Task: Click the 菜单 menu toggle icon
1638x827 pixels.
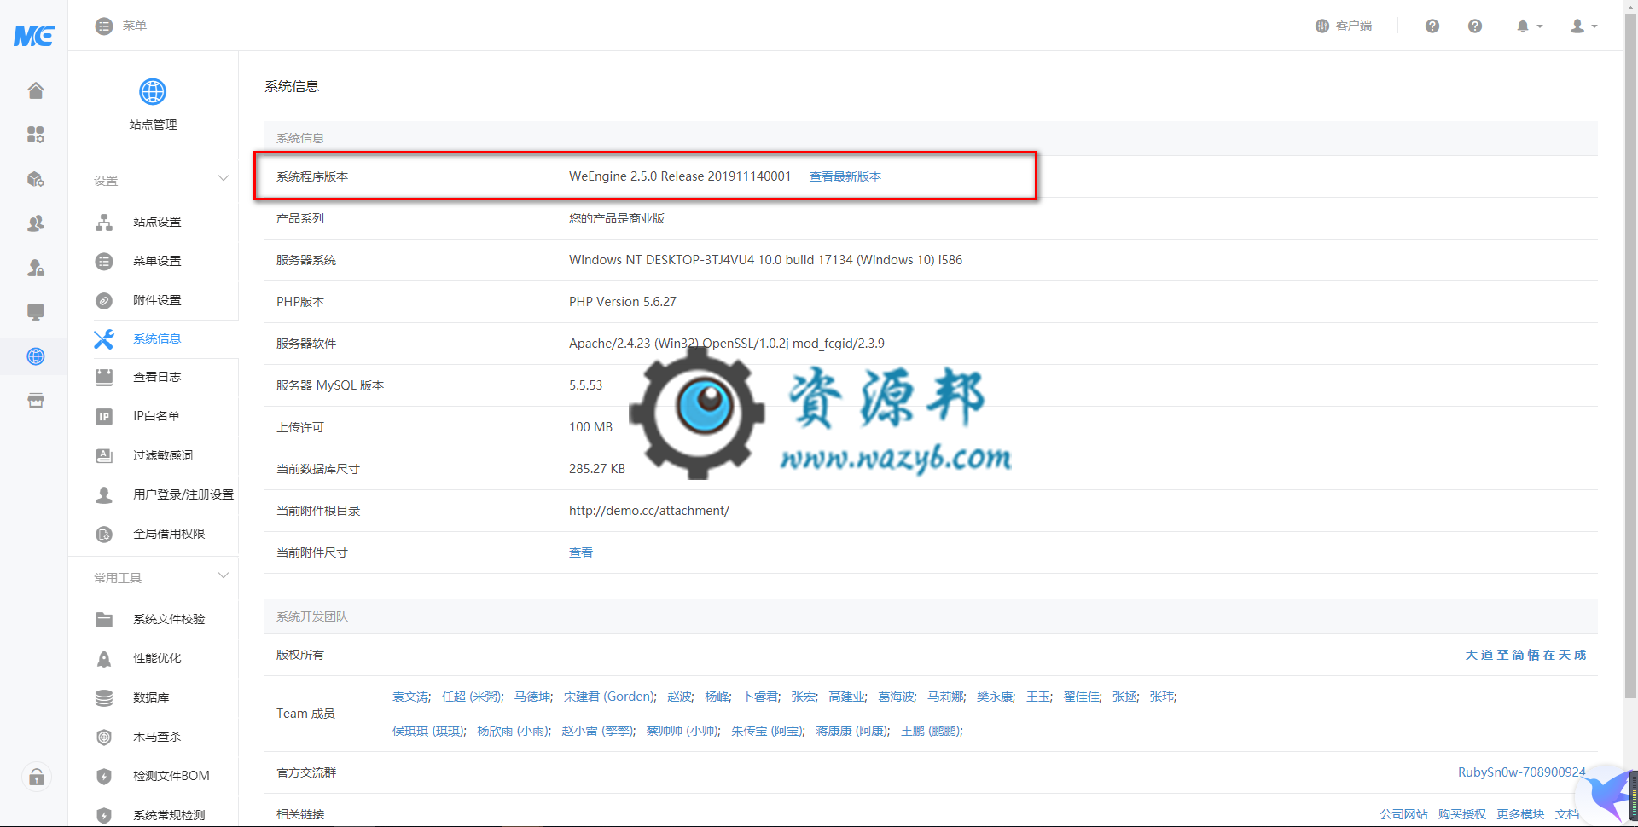Action: (104, 26)
